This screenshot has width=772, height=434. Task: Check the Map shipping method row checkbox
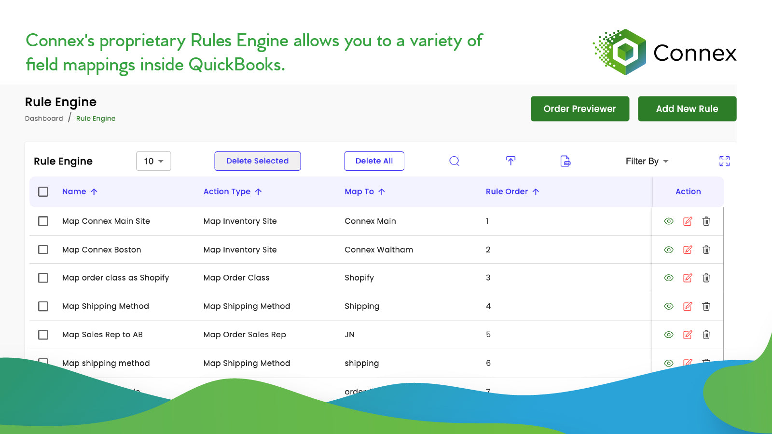click(x=43, y=363)
